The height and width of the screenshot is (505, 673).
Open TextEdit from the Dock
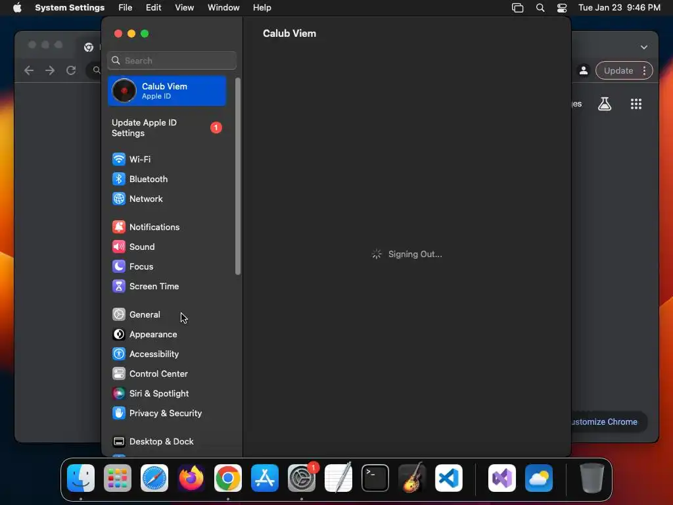(338, 478)
